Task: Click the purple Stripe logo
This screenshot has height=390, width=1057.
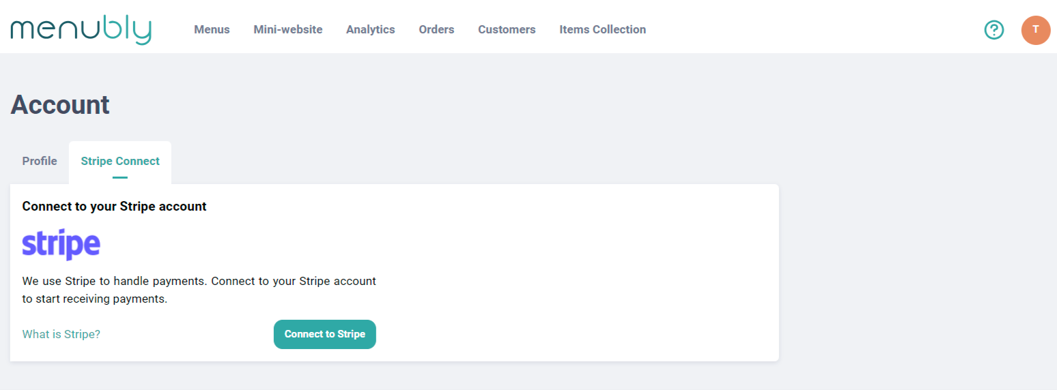Action: 61,244
